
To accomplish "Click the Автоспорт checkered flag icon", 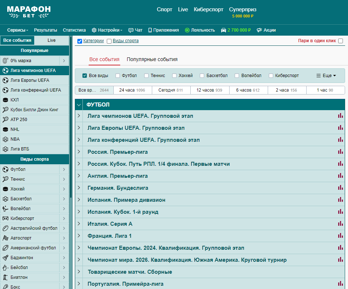I will [x=5, y=238].
